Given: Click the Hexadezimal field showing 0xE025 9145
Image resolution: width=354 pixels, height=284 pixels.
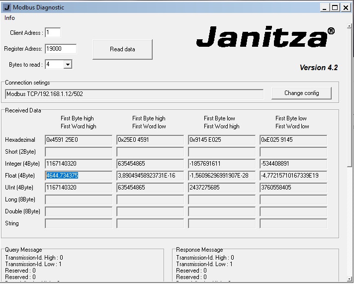Looking at the screenshot, I should [293, 140].
